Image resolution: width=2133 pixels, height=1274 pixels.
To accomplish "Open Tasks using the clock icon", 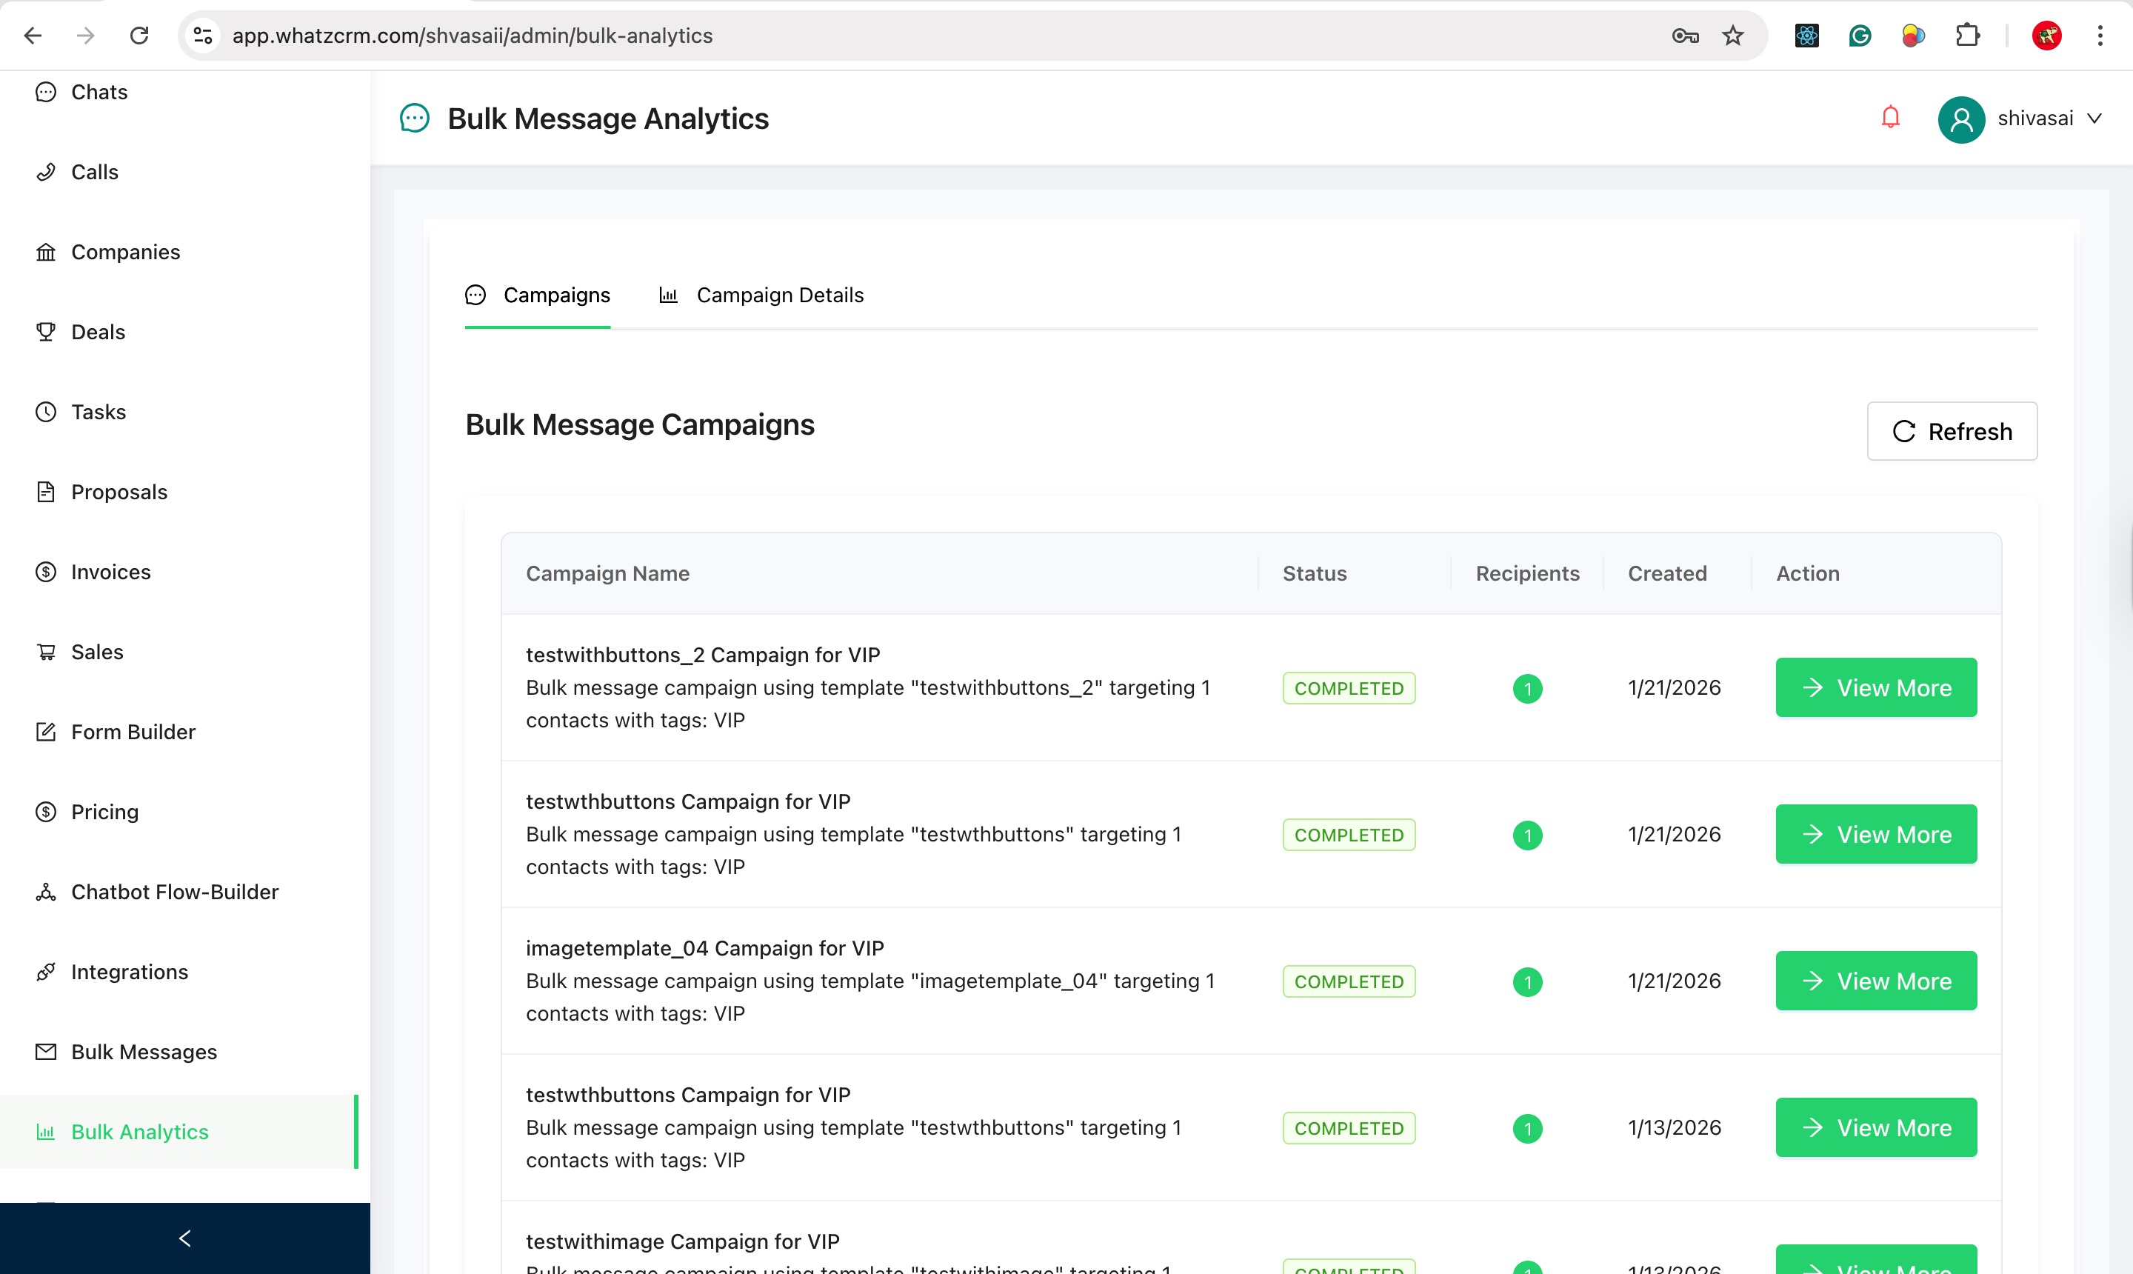I will 45,412.
